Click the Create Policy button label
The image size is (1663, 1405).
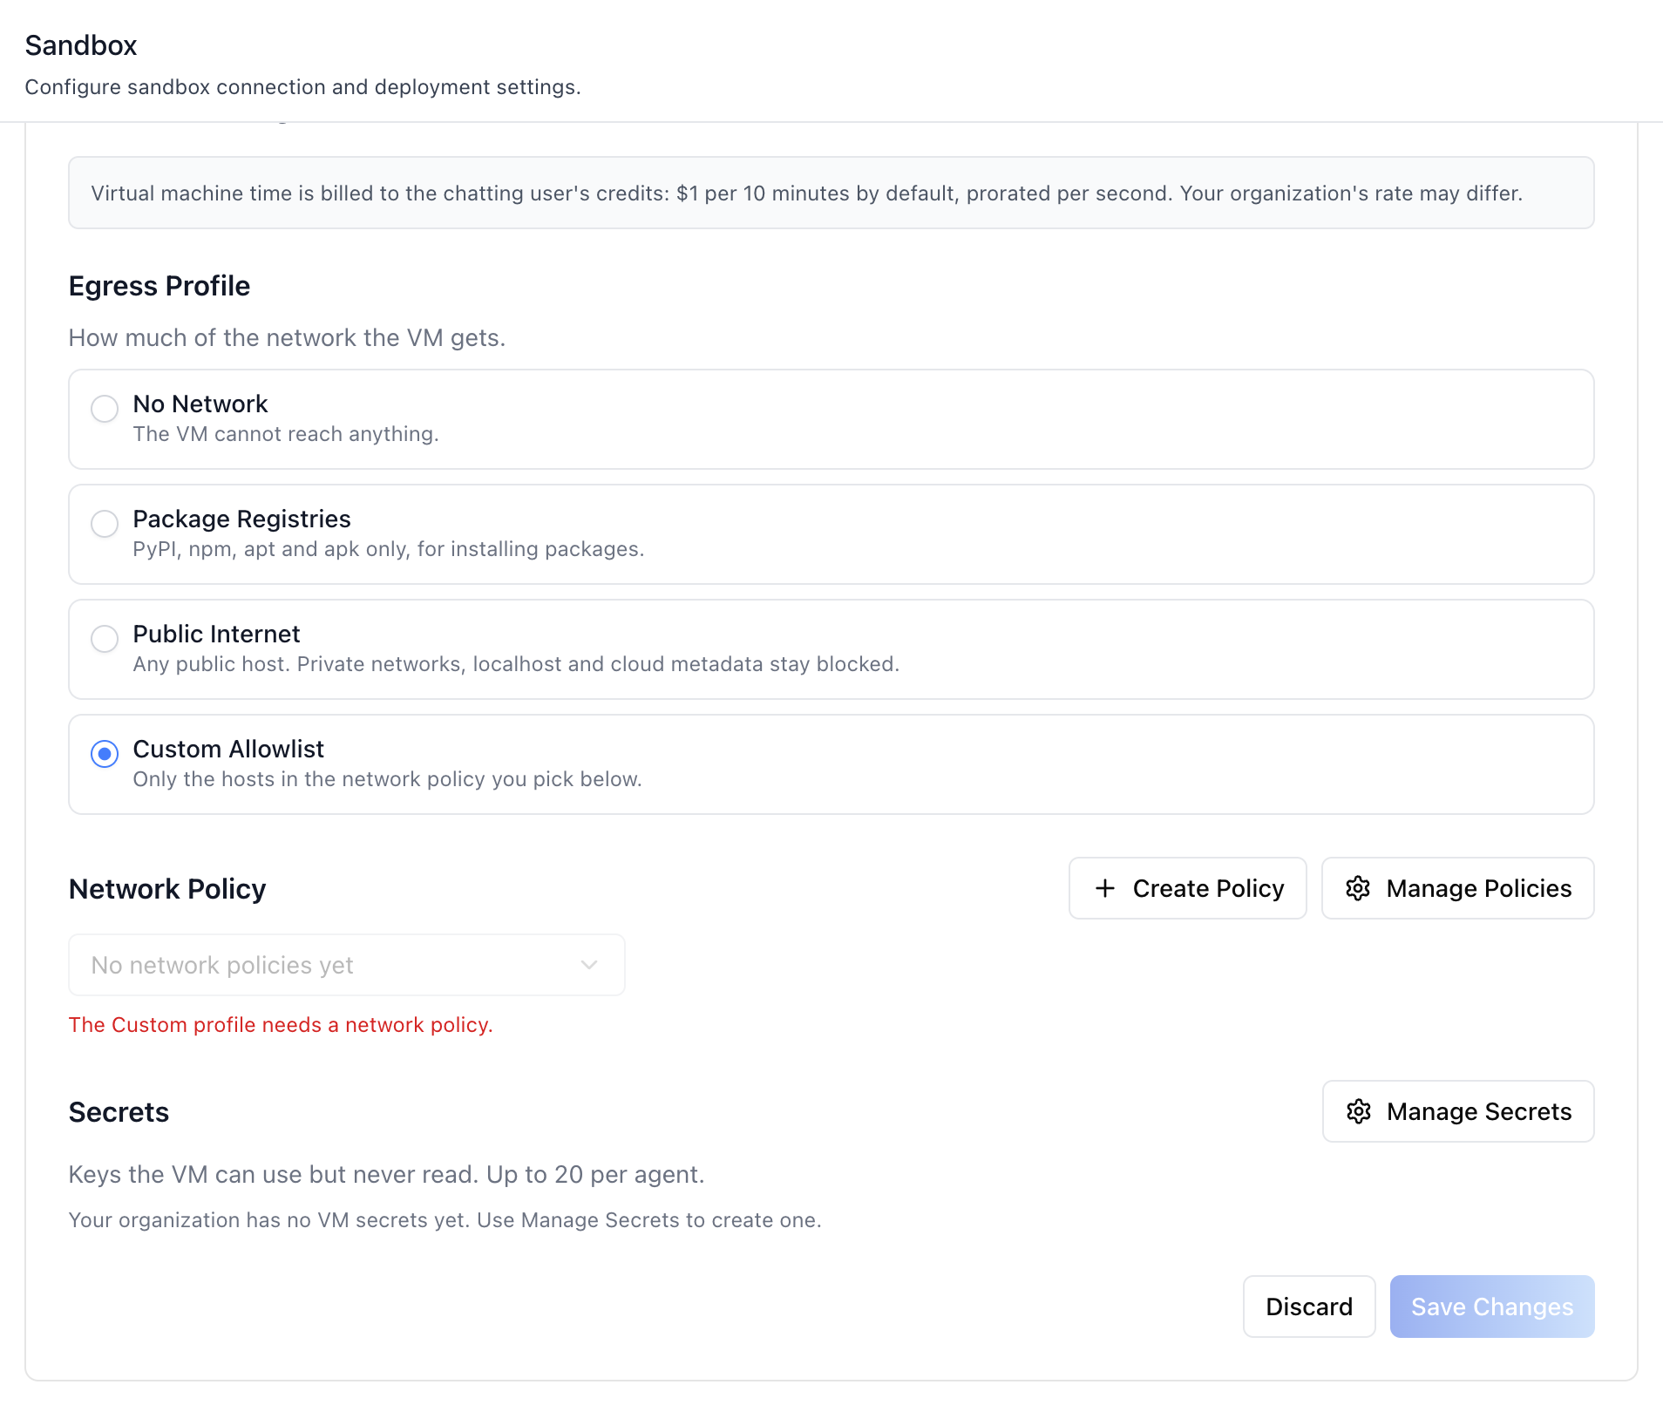pos(1208,888)
